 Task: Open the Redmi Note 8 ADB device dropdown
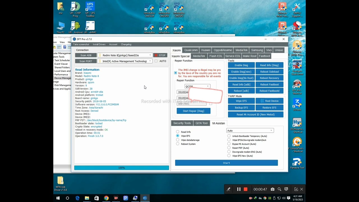pos(125,55)
